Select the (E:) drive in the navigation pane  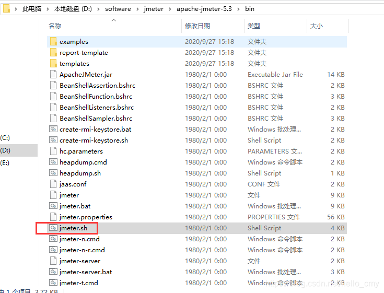tap(5, 163)
